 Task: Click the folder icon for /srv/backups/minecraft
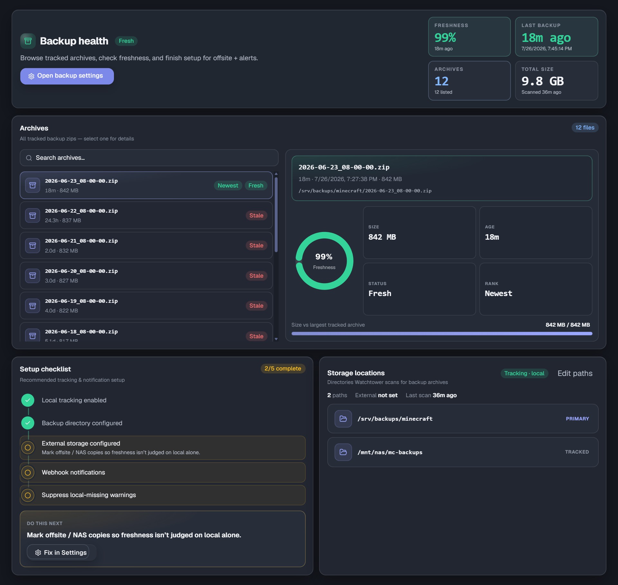tap(343, 419)
